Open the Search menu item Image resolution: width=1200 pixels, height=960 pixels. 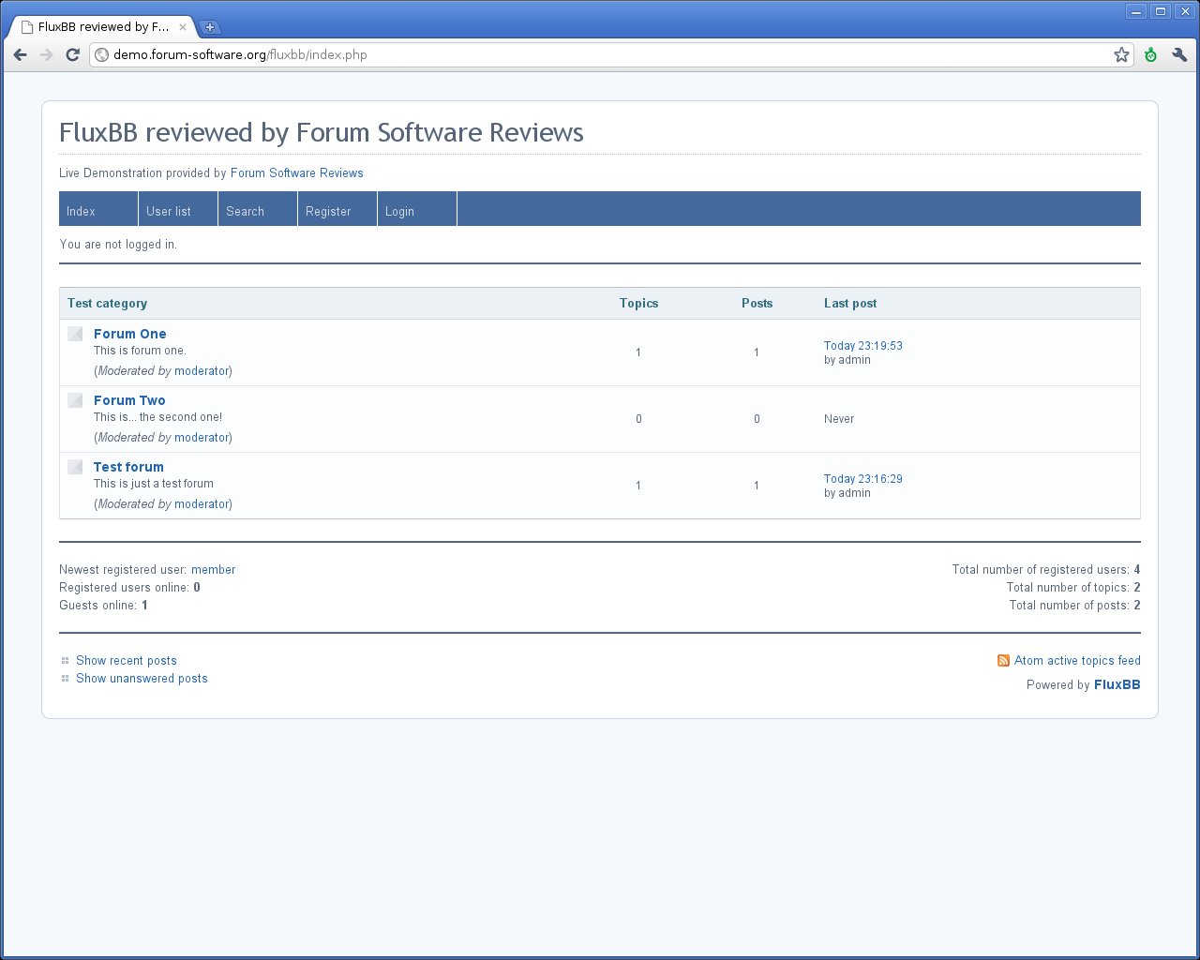[258, 209]
